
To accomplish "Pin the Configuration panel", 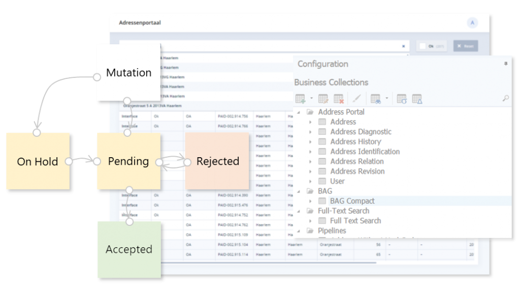I will (x=505, y=64).
